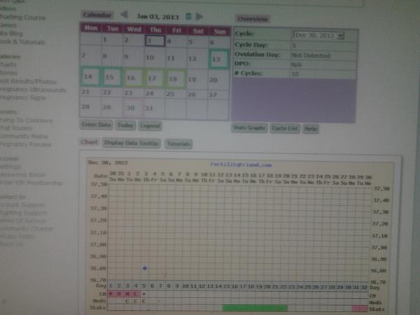420x315 pixels.
Task: Click the blue temperature dot on chart
Action: (143, 268)
